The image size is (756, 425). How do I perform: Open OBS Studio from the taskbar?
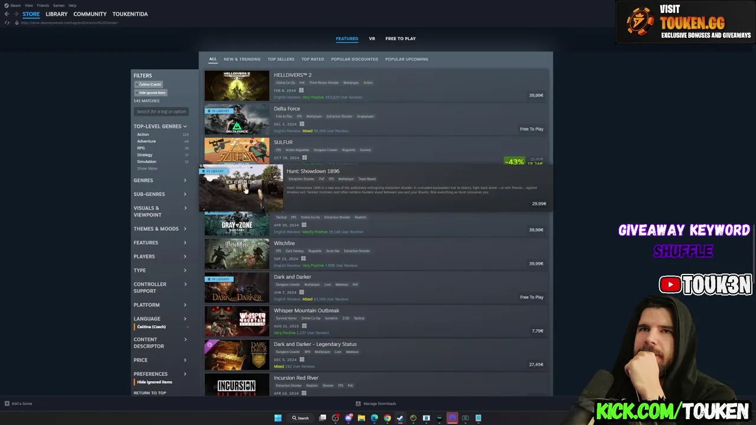pos(335,418)
